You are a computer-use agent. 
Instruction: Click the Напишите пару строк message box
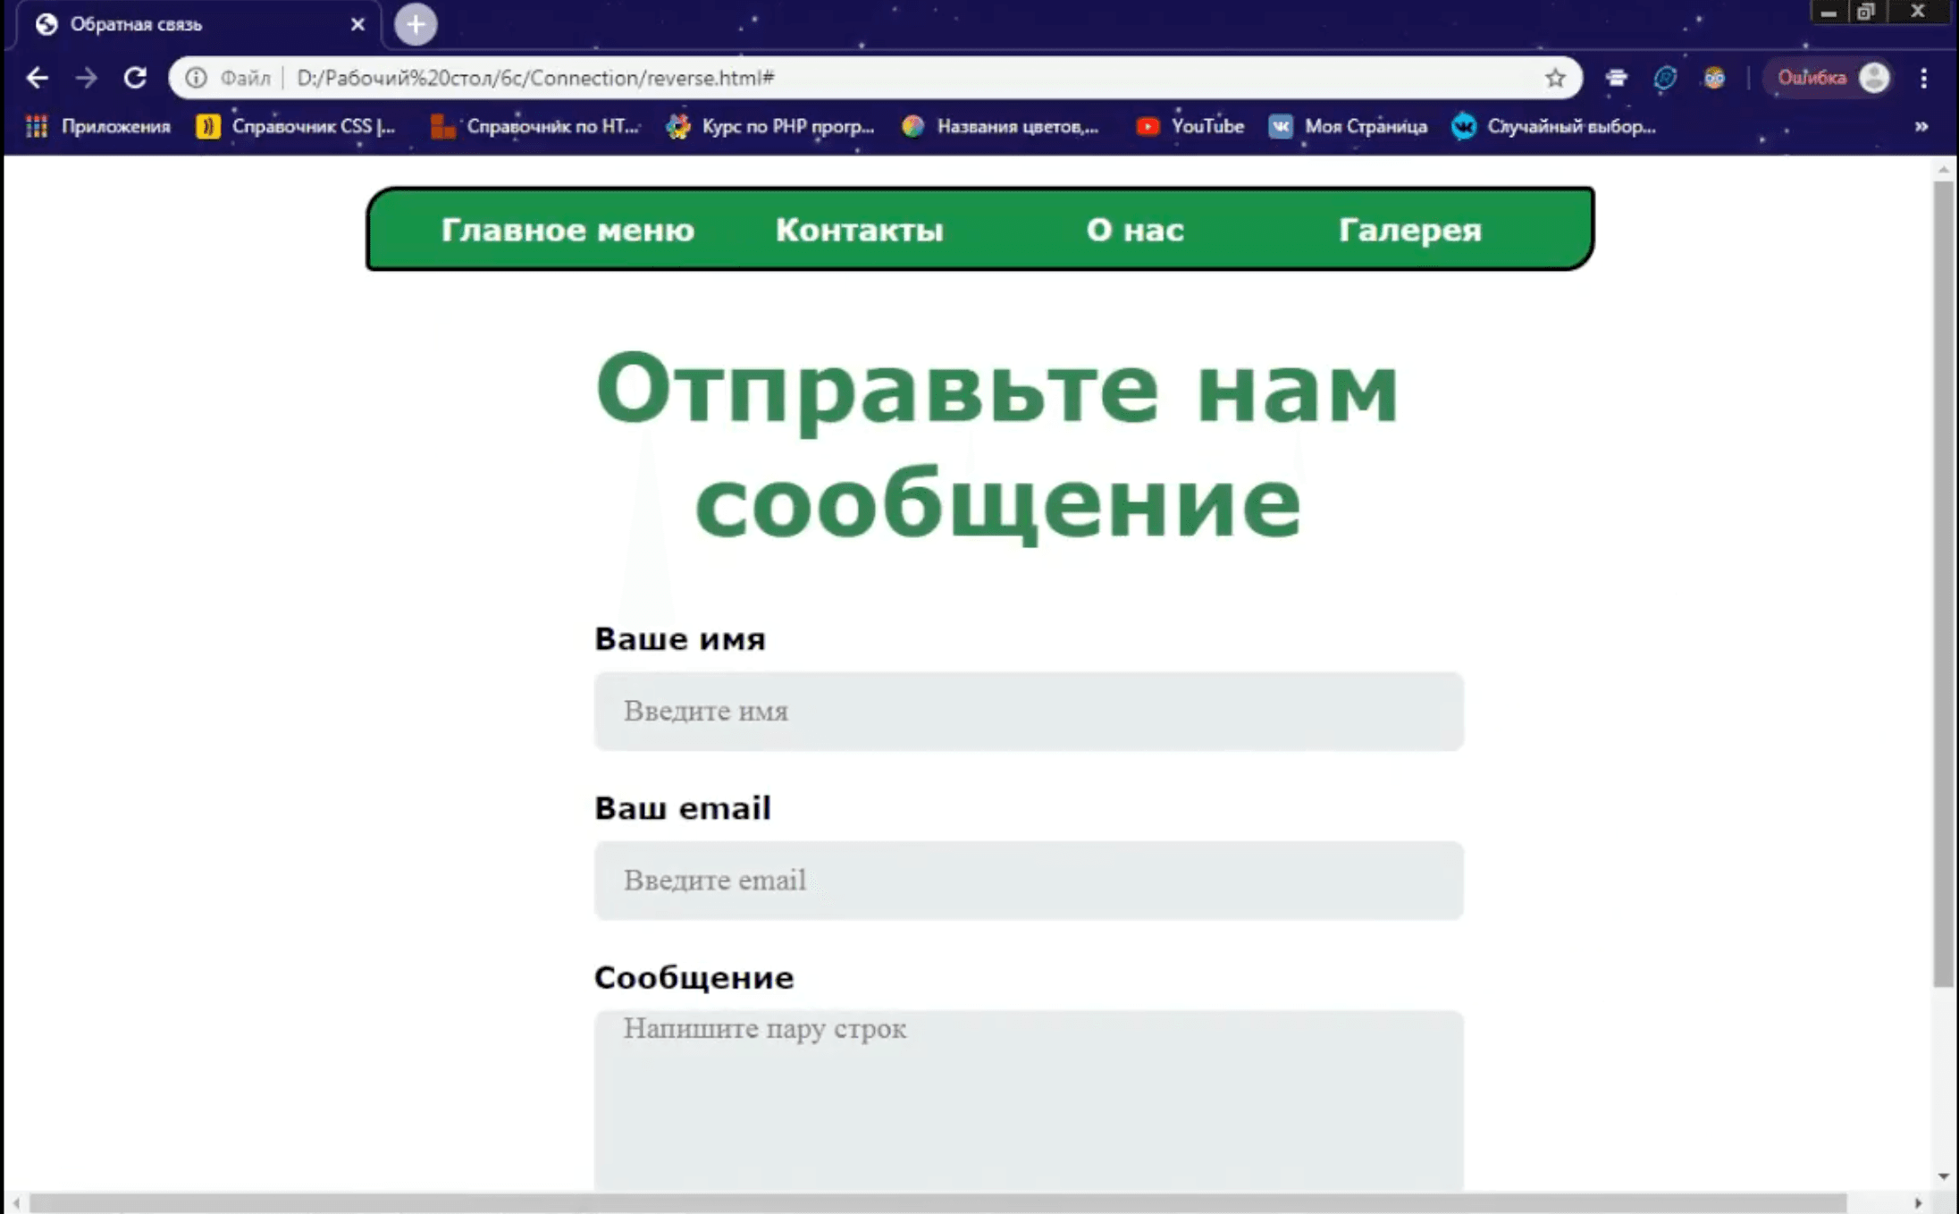1028,1073
